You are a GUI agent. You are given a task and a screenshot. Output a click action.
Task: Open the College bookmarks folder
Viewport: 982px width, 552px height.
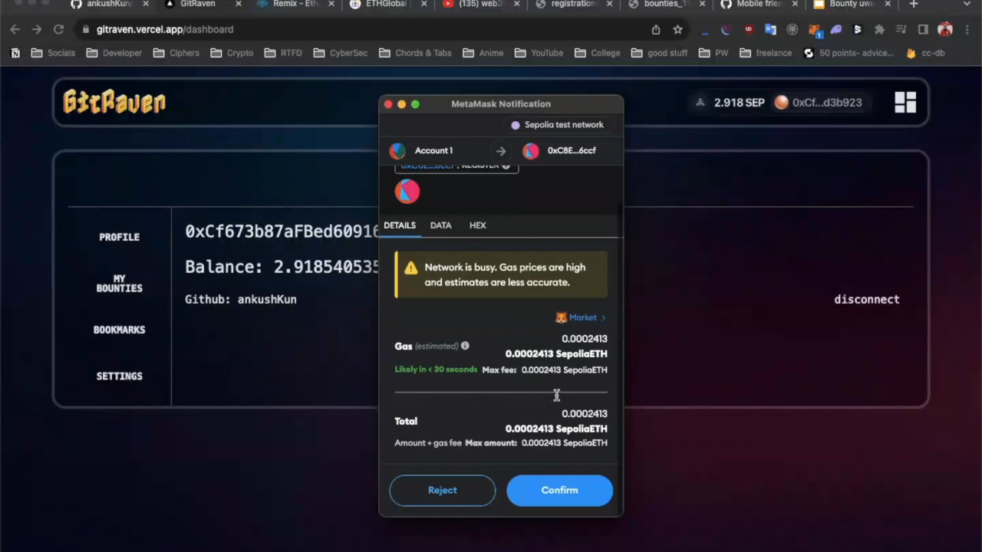(597, 53)
